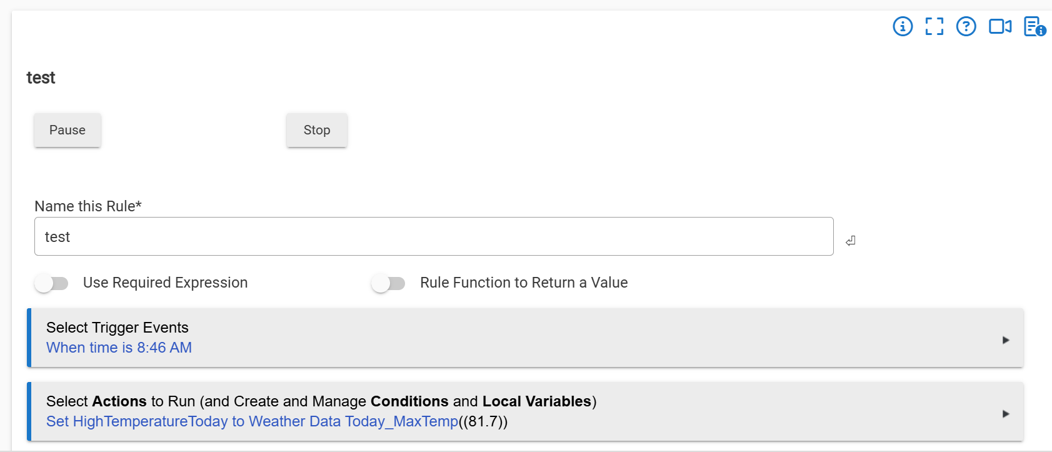
Task: Click the 'Rule Function to Return a Value' label
Action: point(524,283)
